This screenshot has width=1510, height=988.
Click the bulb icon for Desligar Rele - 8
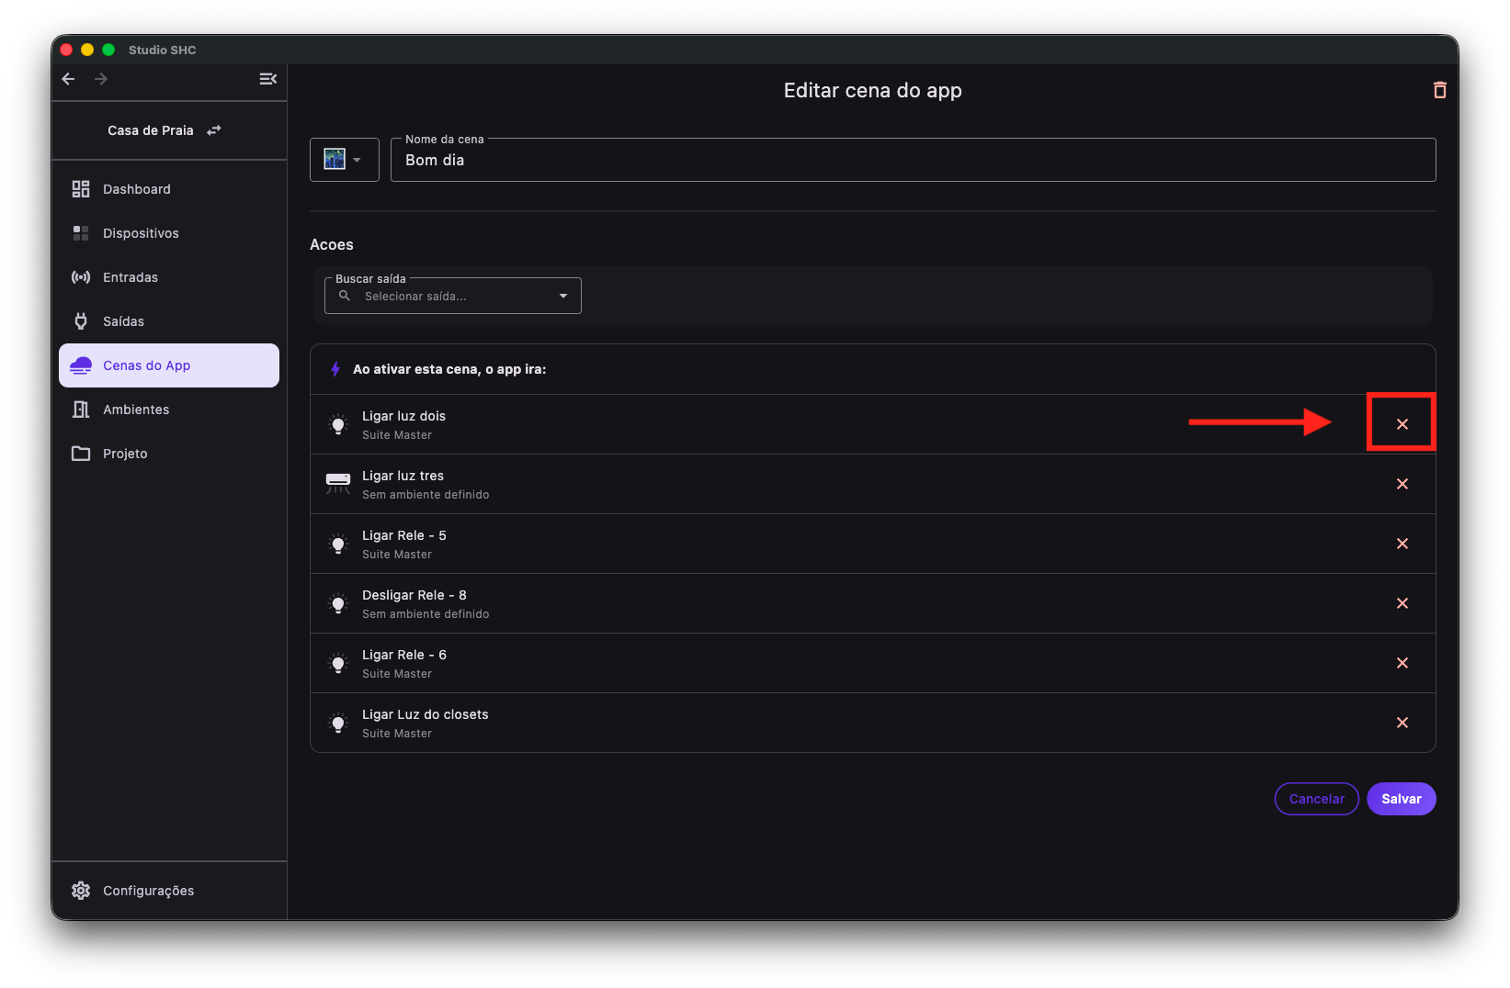tap(338, 603)
